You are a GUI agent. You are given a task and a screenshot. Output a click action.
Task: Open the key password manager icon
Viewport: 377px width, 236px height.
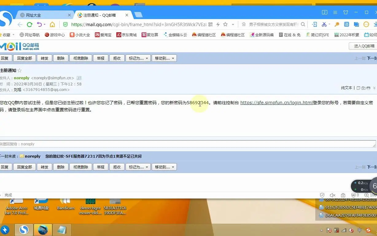337,25
